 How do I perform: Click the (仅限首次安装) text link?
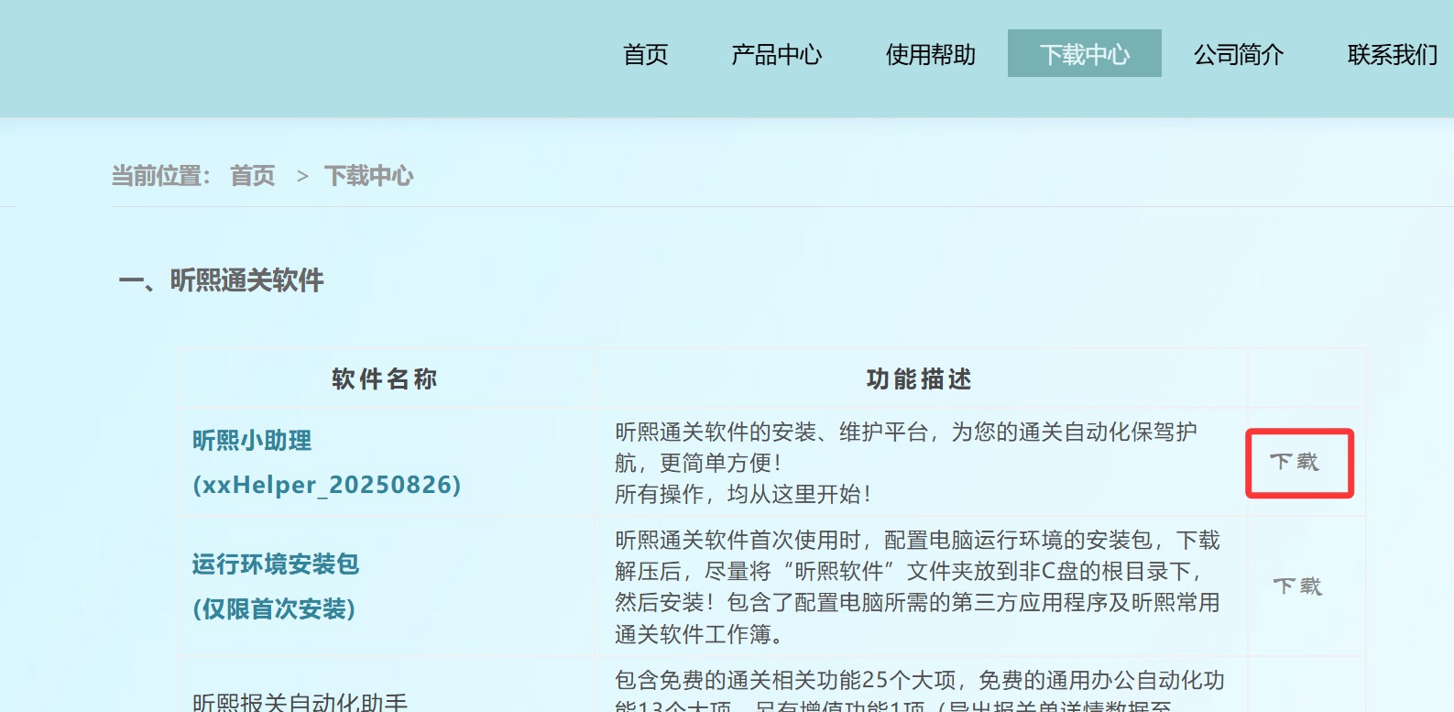point(274,609)
